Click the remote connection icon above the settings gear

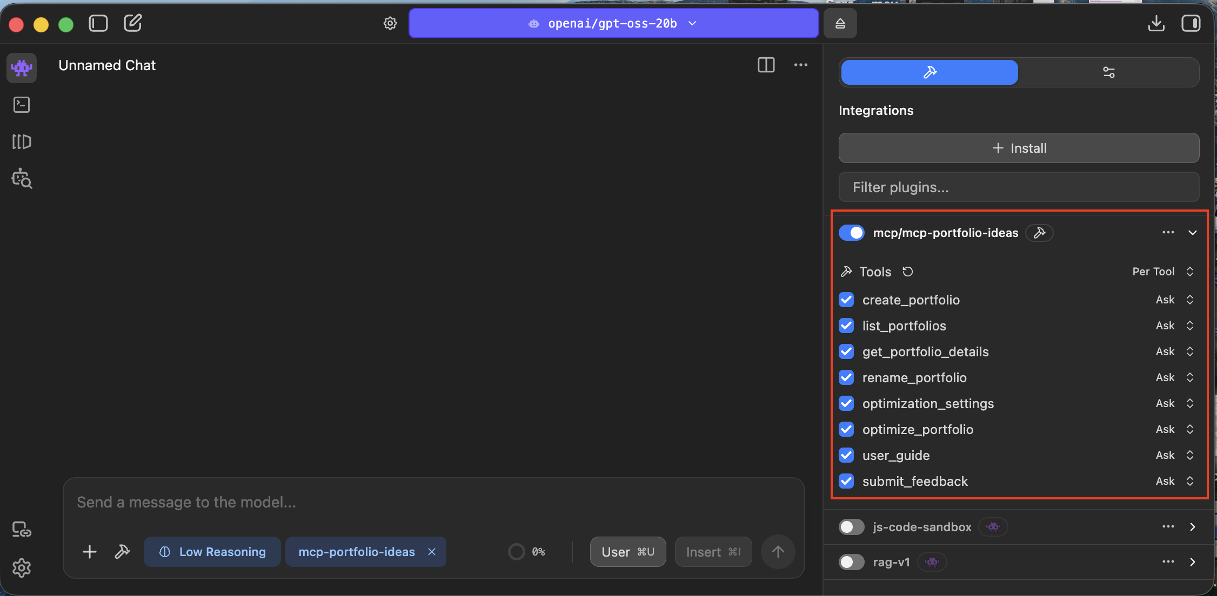[x=22, y=530]
